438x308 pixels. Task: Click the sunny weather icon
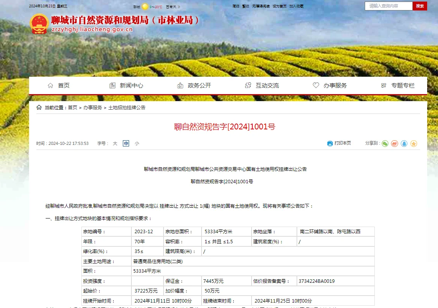(x=145, y=7)
